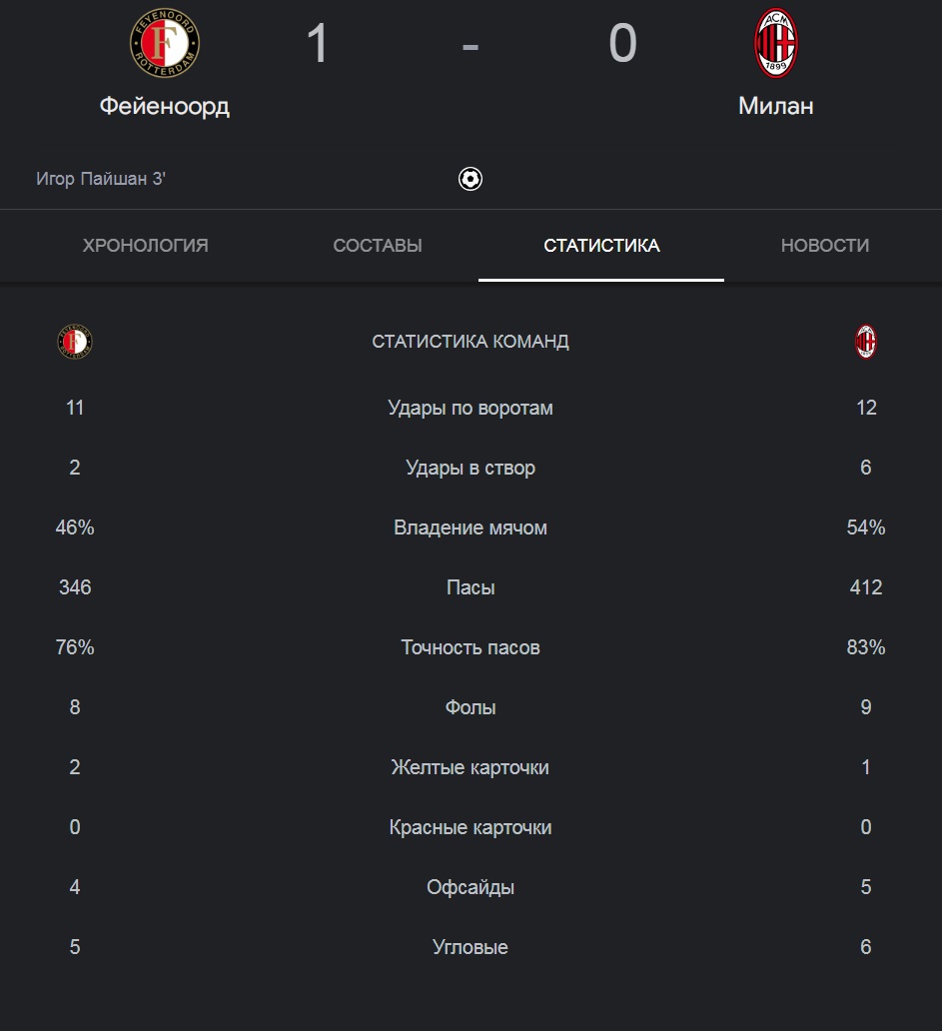Select the Статистика tab
This screenshot has height=1031, width=942.
(601, 245)
